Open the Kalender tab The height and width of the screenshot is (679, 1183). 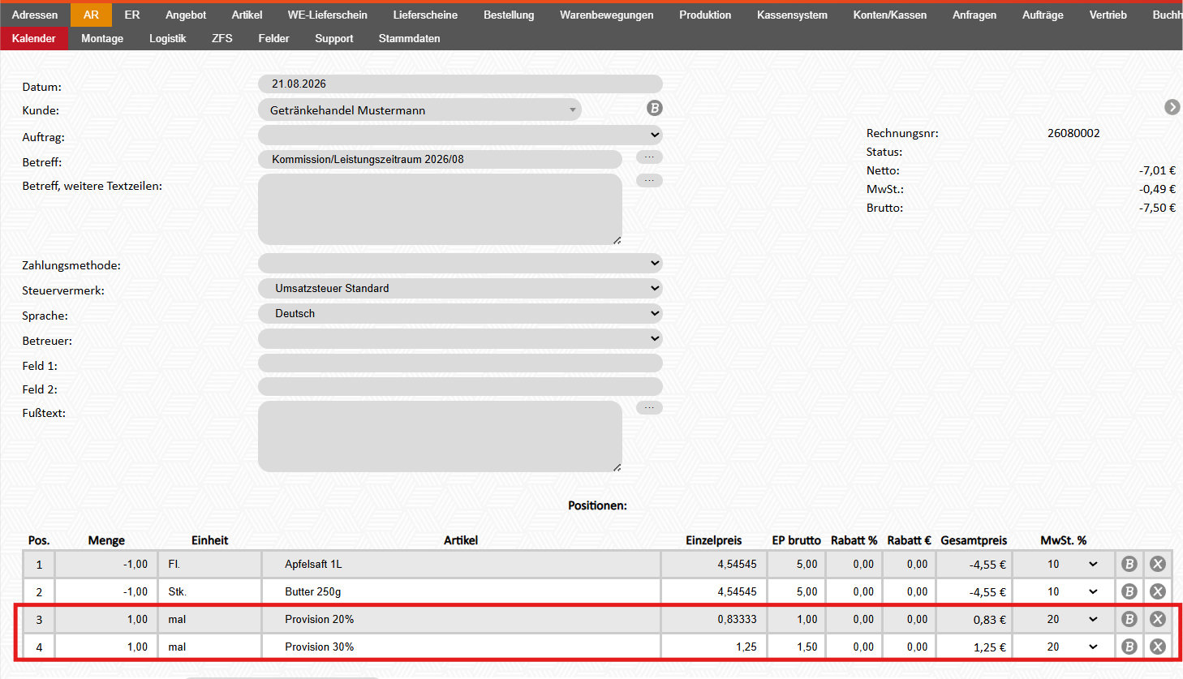34,38
